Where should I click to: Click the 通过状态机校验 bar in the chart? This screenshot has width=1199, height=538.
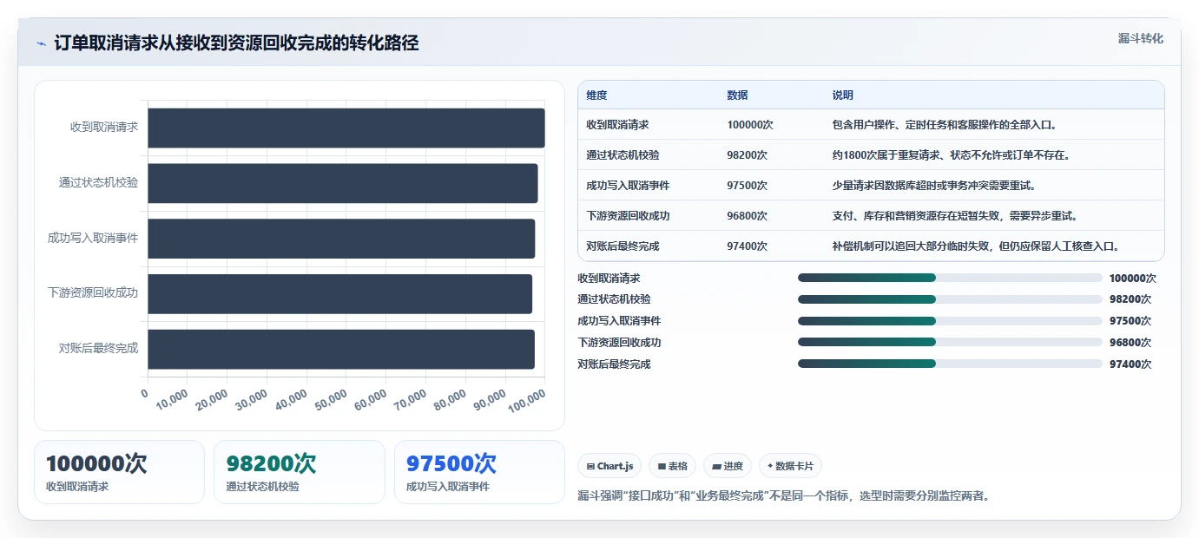343,183
